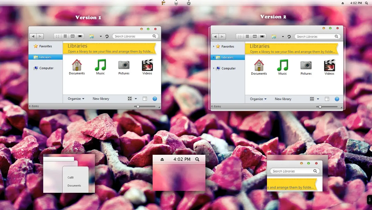Image resolution: width=372 pixels, height=210 pixels.
Task: Open location history dropdown in Version 2 toolbar
Action: point(283,37)
